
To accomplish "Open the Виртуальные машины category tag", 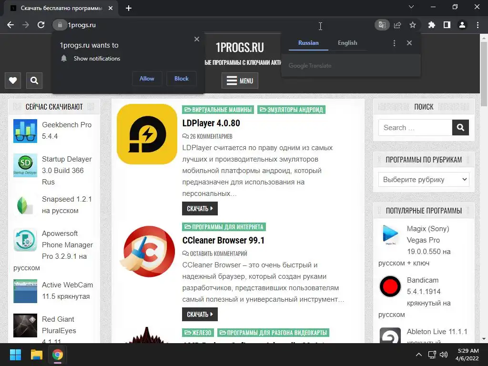I will click(x=218, y=110).
